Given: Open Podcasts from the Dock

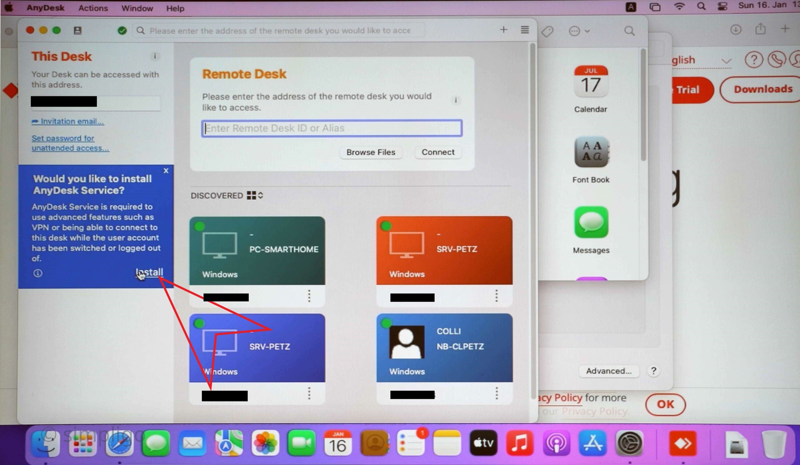Looking at the screenshot, I should pyautogui.click(x=556, y=443).
